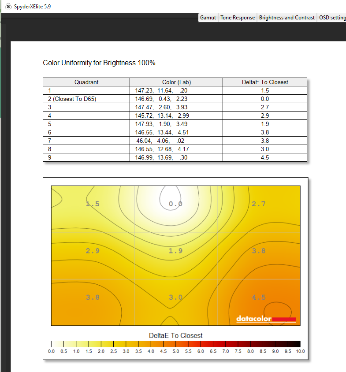Click the SpyderXElite app icon in title bar
Screen dimensions: 346x372
(x=8, y=6)
